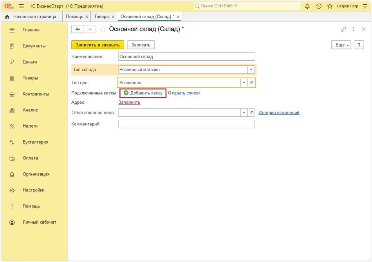Click Добавить кассу link

[x=146, y=93]
